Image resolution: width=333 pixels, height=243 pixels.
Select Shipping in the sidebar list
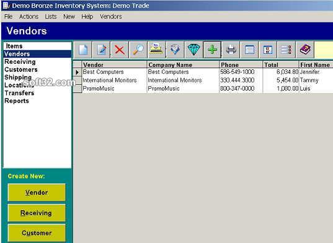[38, 77]
